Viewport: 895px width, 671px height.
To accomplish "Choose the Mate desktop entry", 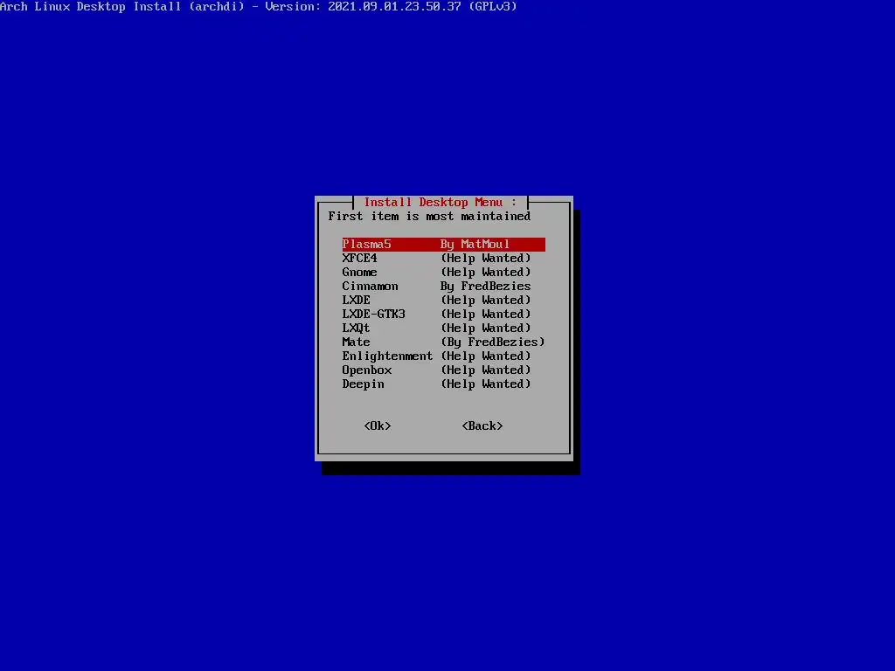I will tap(443, 342).
